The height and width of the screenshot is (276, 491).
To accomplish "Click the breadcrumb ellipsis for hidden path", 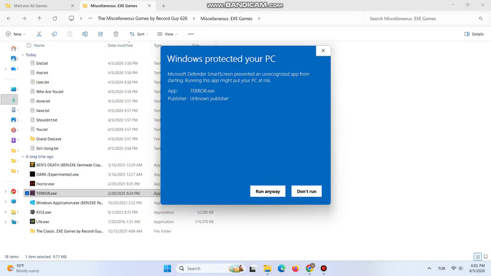I will coord(90,19).
